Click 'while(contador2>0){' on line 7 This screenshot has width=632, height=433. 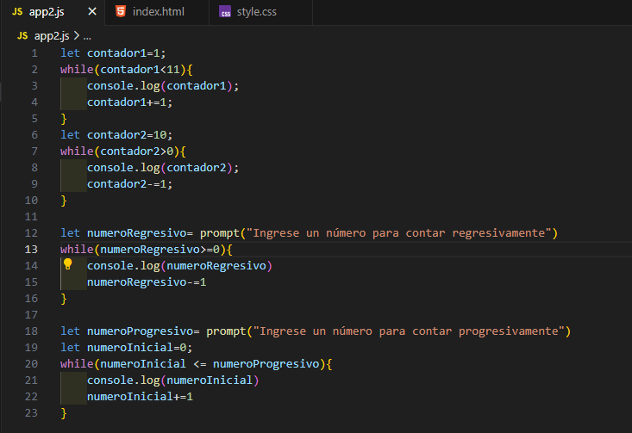click(x=123, y=152)
